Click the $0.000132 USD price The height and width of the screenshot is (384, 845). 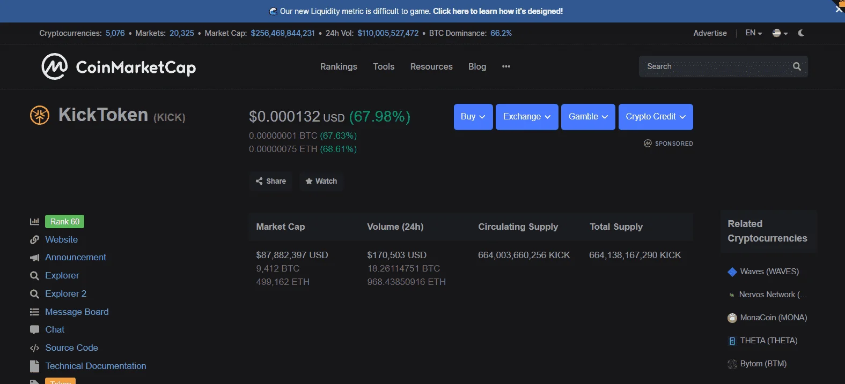point(297,117)
